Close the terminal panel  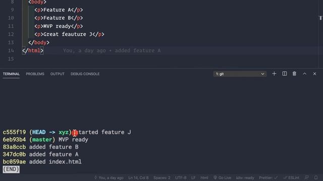[x=314, y=74]
